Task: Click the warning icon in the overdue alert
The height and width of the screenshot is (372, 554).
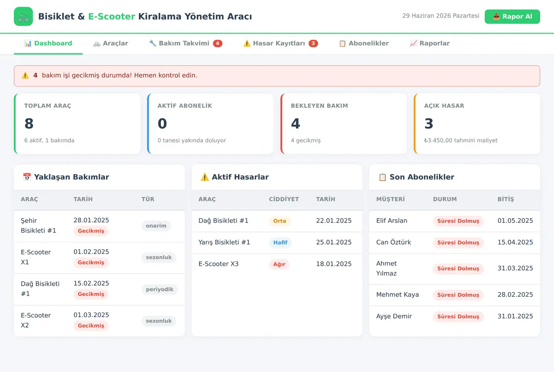Action: 25,75
